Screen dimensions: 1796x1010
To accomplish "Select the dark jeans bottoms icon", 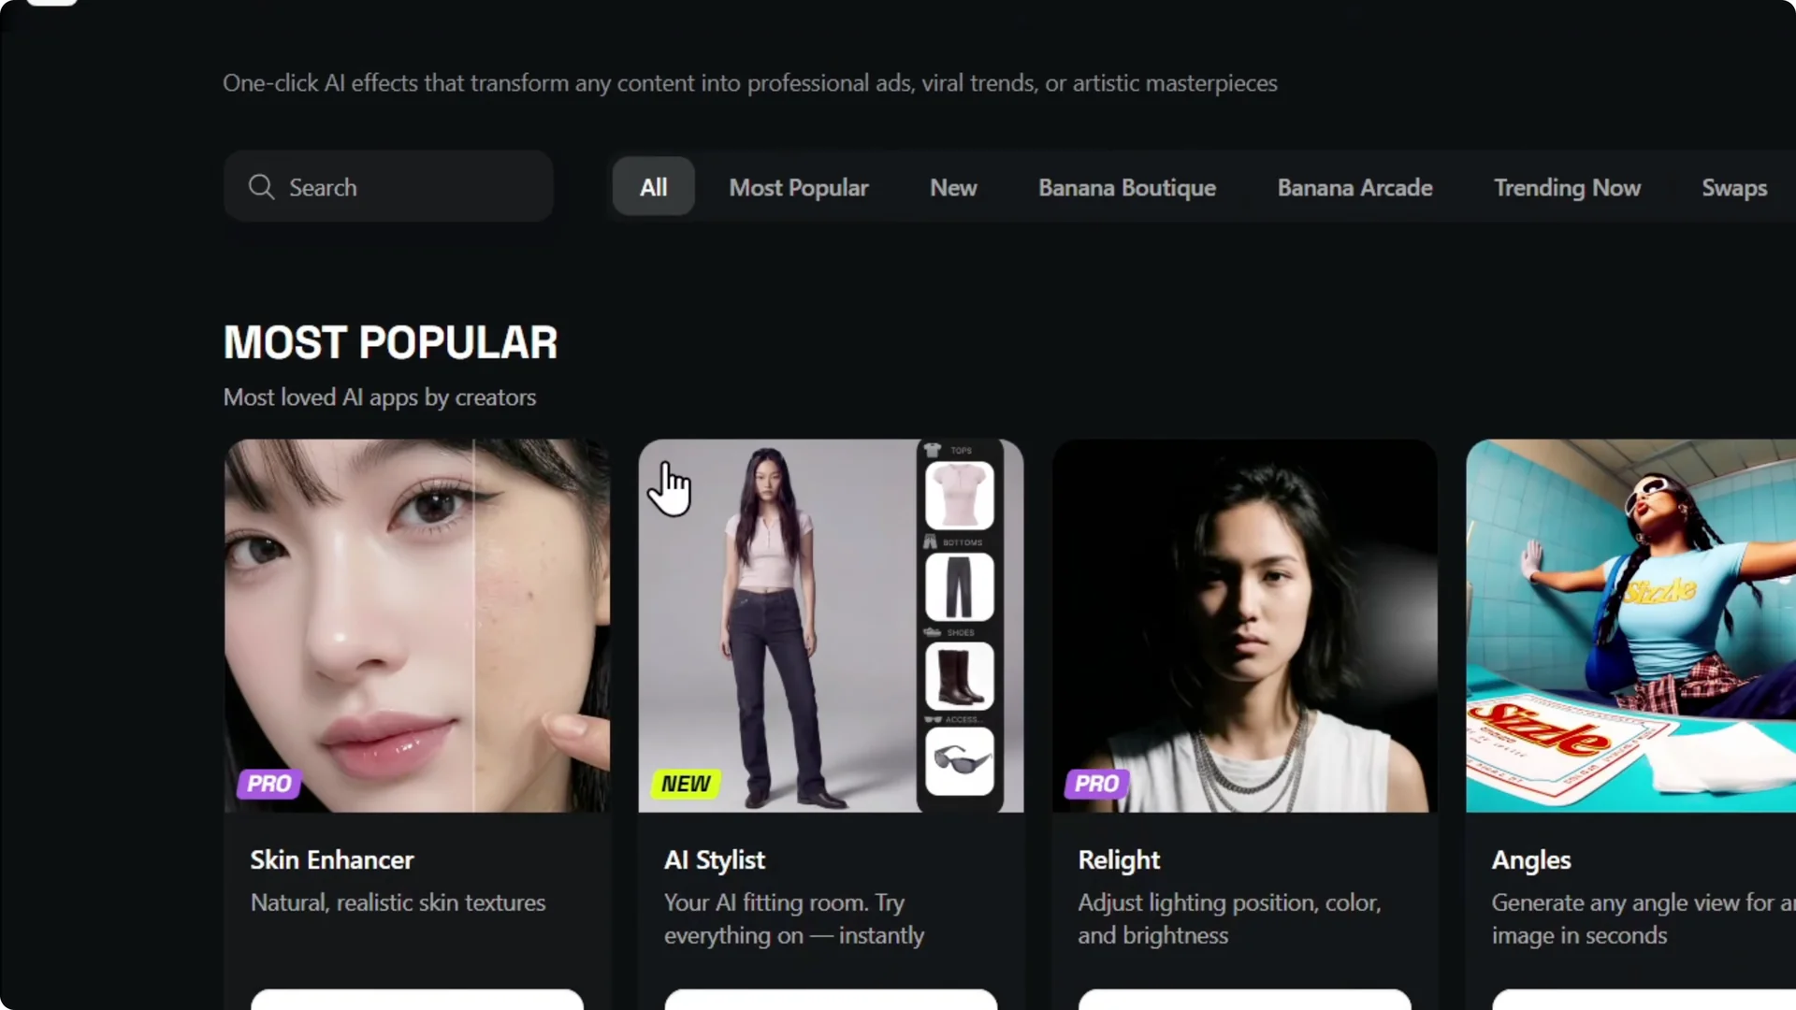I will [959, 586].
